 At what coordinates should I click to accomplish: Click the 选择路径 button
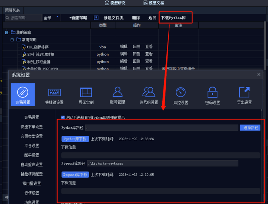pyautogui.click(x=250, y=128)
